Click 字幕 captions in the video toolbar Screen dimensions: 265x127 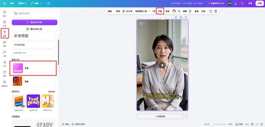[160, 11]
